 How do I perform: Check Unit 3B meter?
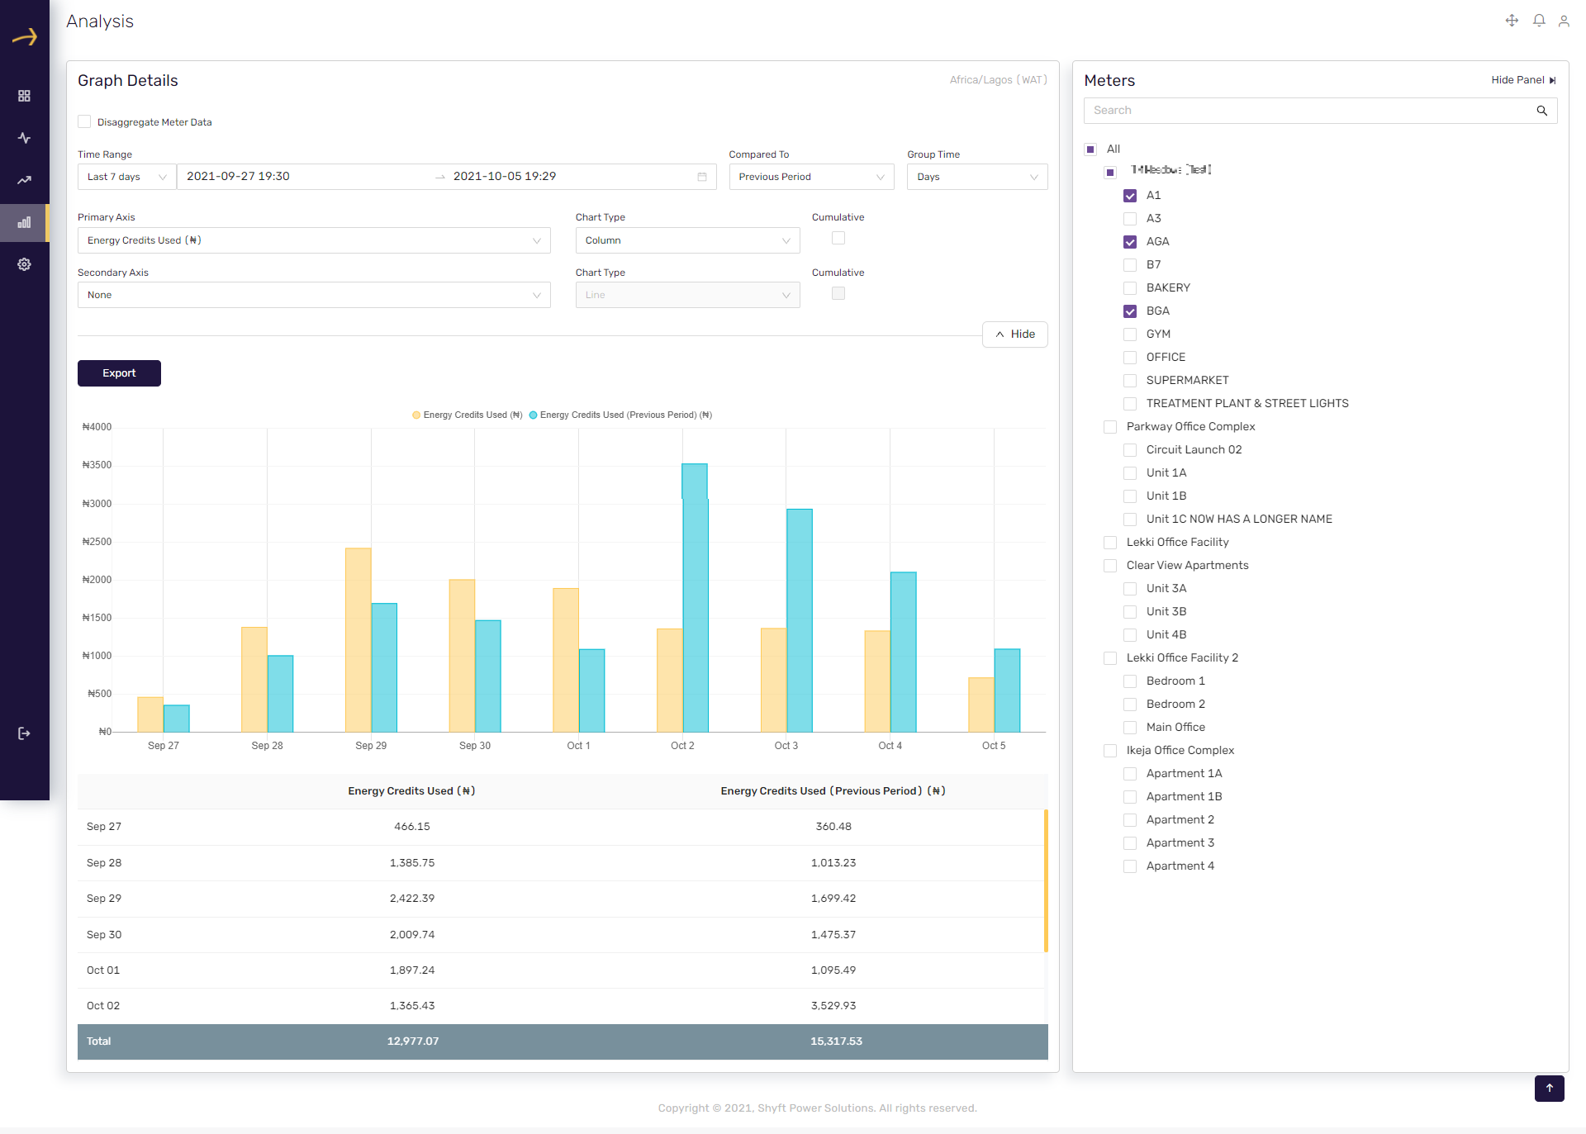(x=1130, y=612)
